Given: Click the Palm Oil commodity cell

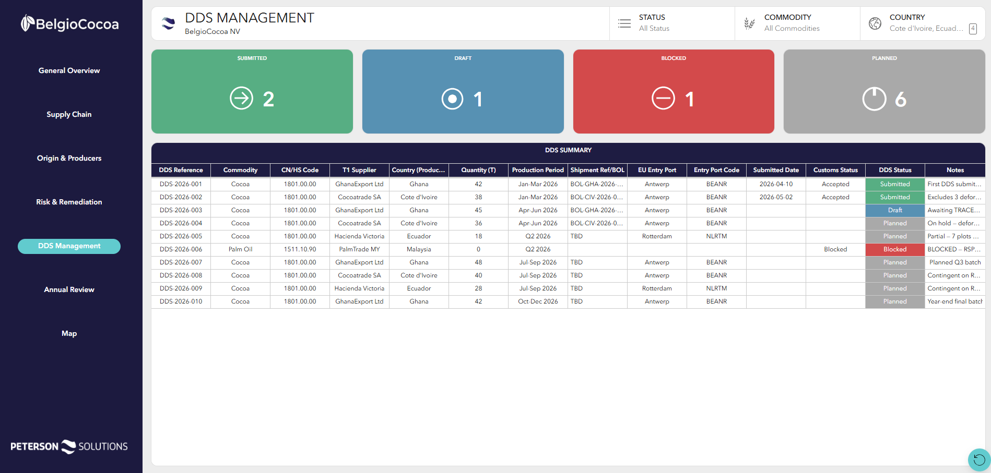Looking at the screenshot, I should (240, 249).
